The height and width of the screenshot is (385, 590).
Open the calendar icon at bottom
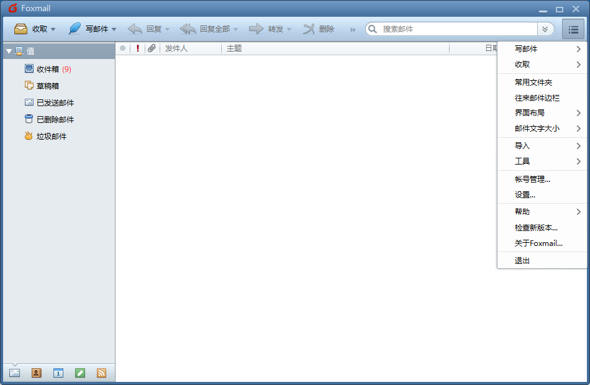pyautogui.click(x=58, y=373)
